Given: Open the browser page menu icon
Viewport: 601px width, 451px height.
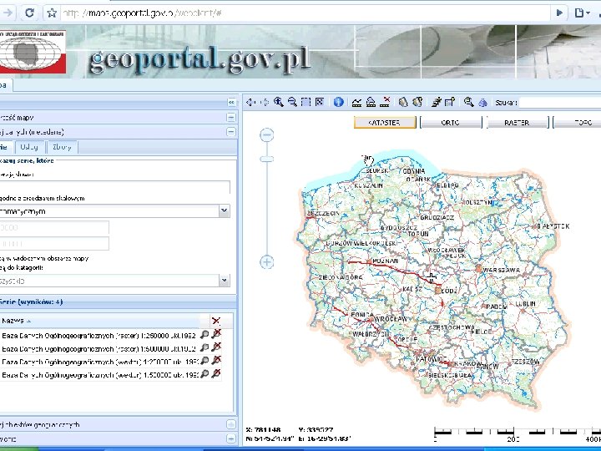Looking at the screenshot, I should pos(582,13).
